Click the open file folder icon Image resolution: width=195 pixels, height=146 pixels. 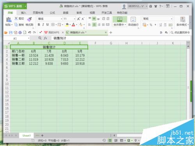[6, 33]
